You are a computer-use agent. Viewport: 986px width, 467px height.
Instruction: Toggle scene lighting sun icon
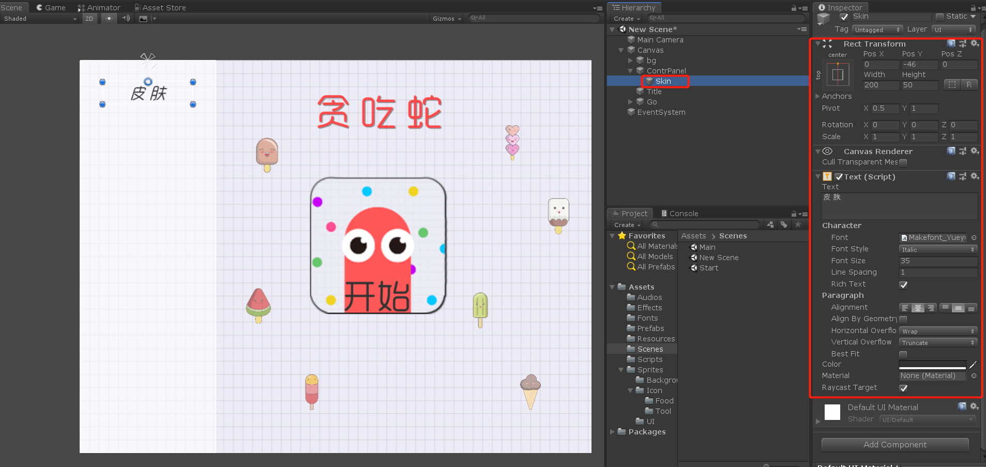[109, 19]
